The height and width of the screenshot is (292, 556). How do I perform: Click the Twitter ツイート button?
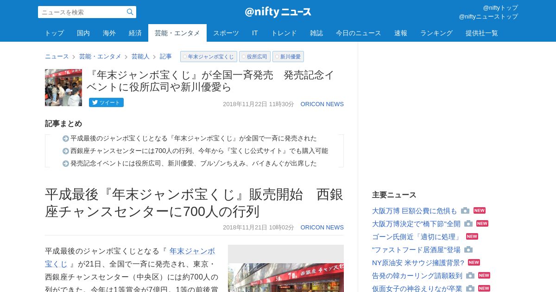[106, 102]
